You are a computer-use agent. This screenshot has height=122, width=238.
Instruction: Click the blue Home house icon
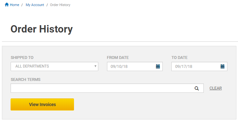pyautogui.click(x=7, y=4)
